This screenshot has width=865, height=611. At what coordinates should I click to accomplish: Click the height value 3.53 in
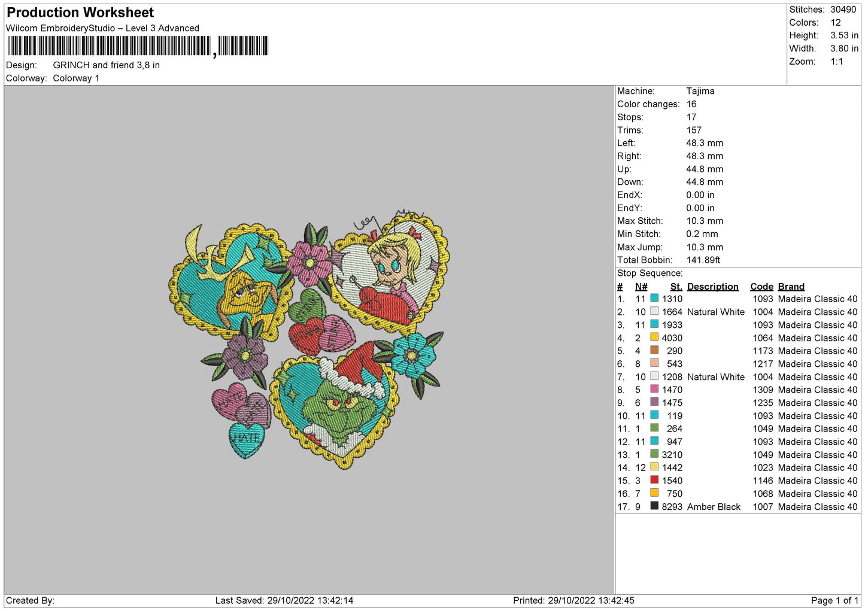point(844,35)
